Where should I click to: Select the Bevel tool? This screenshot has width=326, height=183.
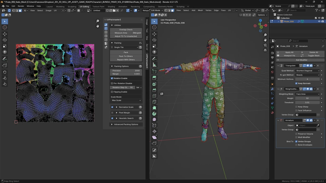(154, 90)
